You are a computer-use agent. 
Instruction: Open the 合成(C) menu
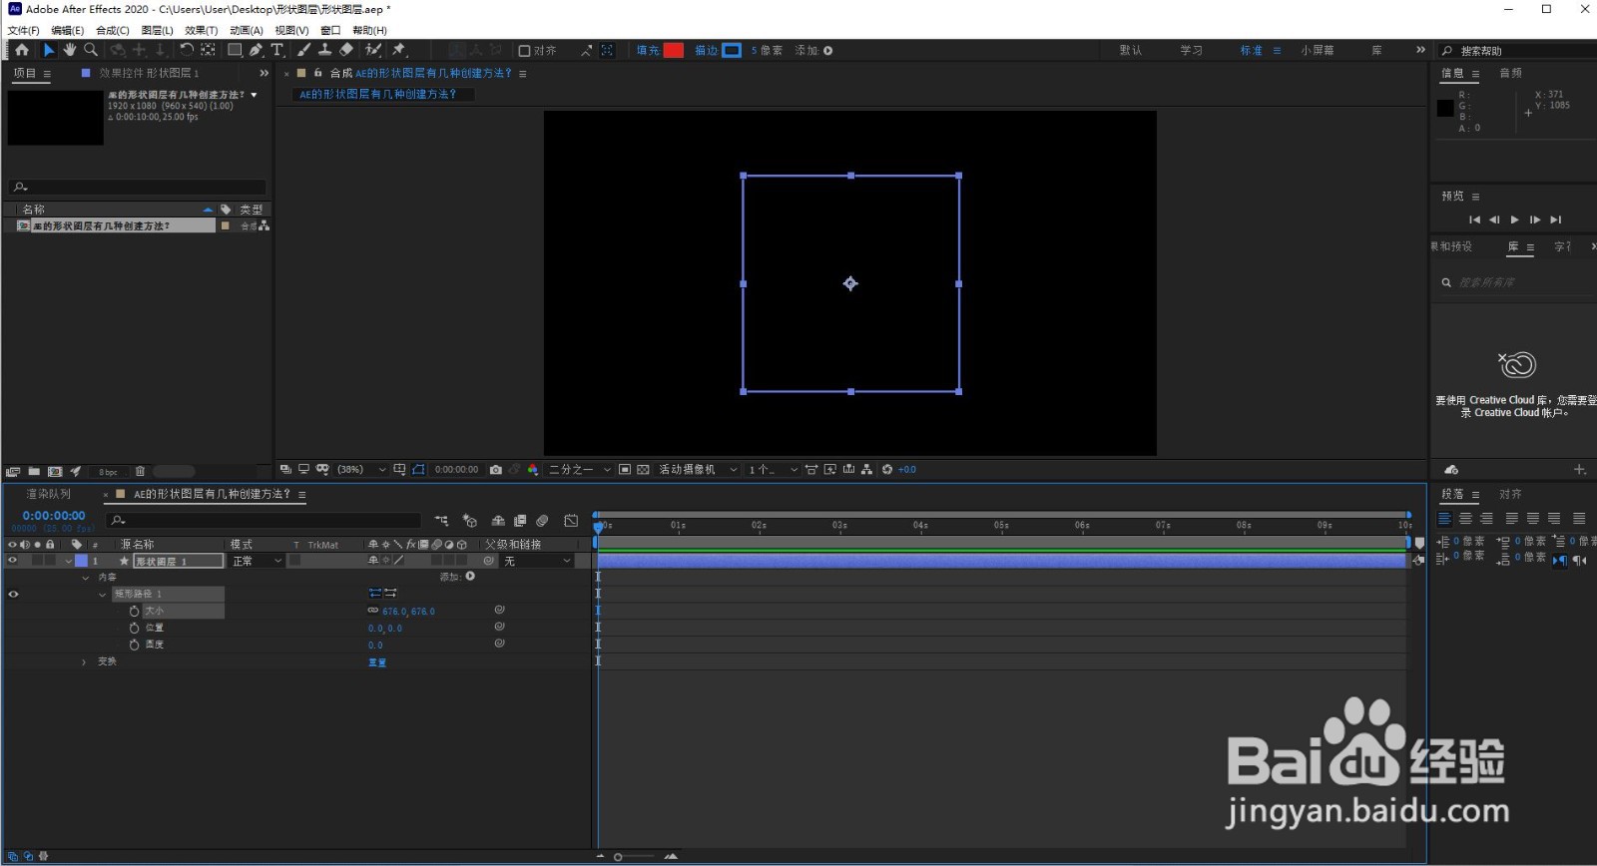[x=113, y=30]
